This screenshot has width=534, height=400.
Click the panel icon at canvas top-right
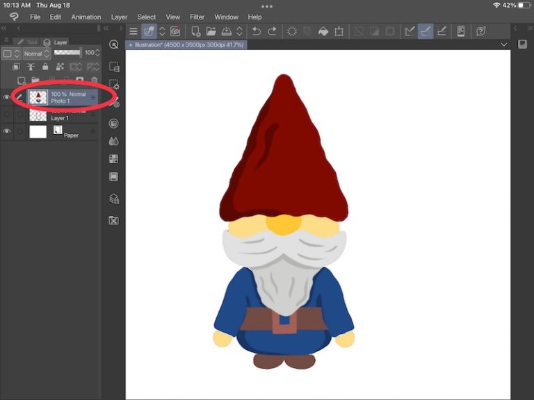522,44
